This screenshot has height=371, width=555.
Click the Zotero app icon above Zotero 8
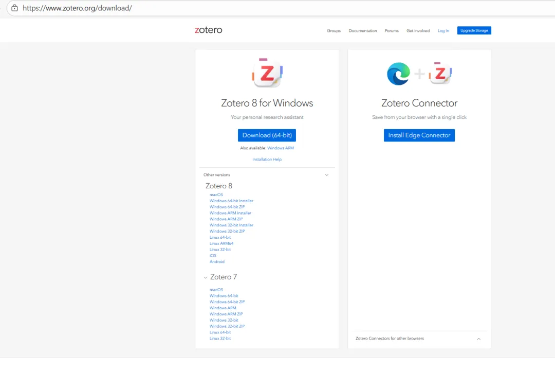point(267,73)
